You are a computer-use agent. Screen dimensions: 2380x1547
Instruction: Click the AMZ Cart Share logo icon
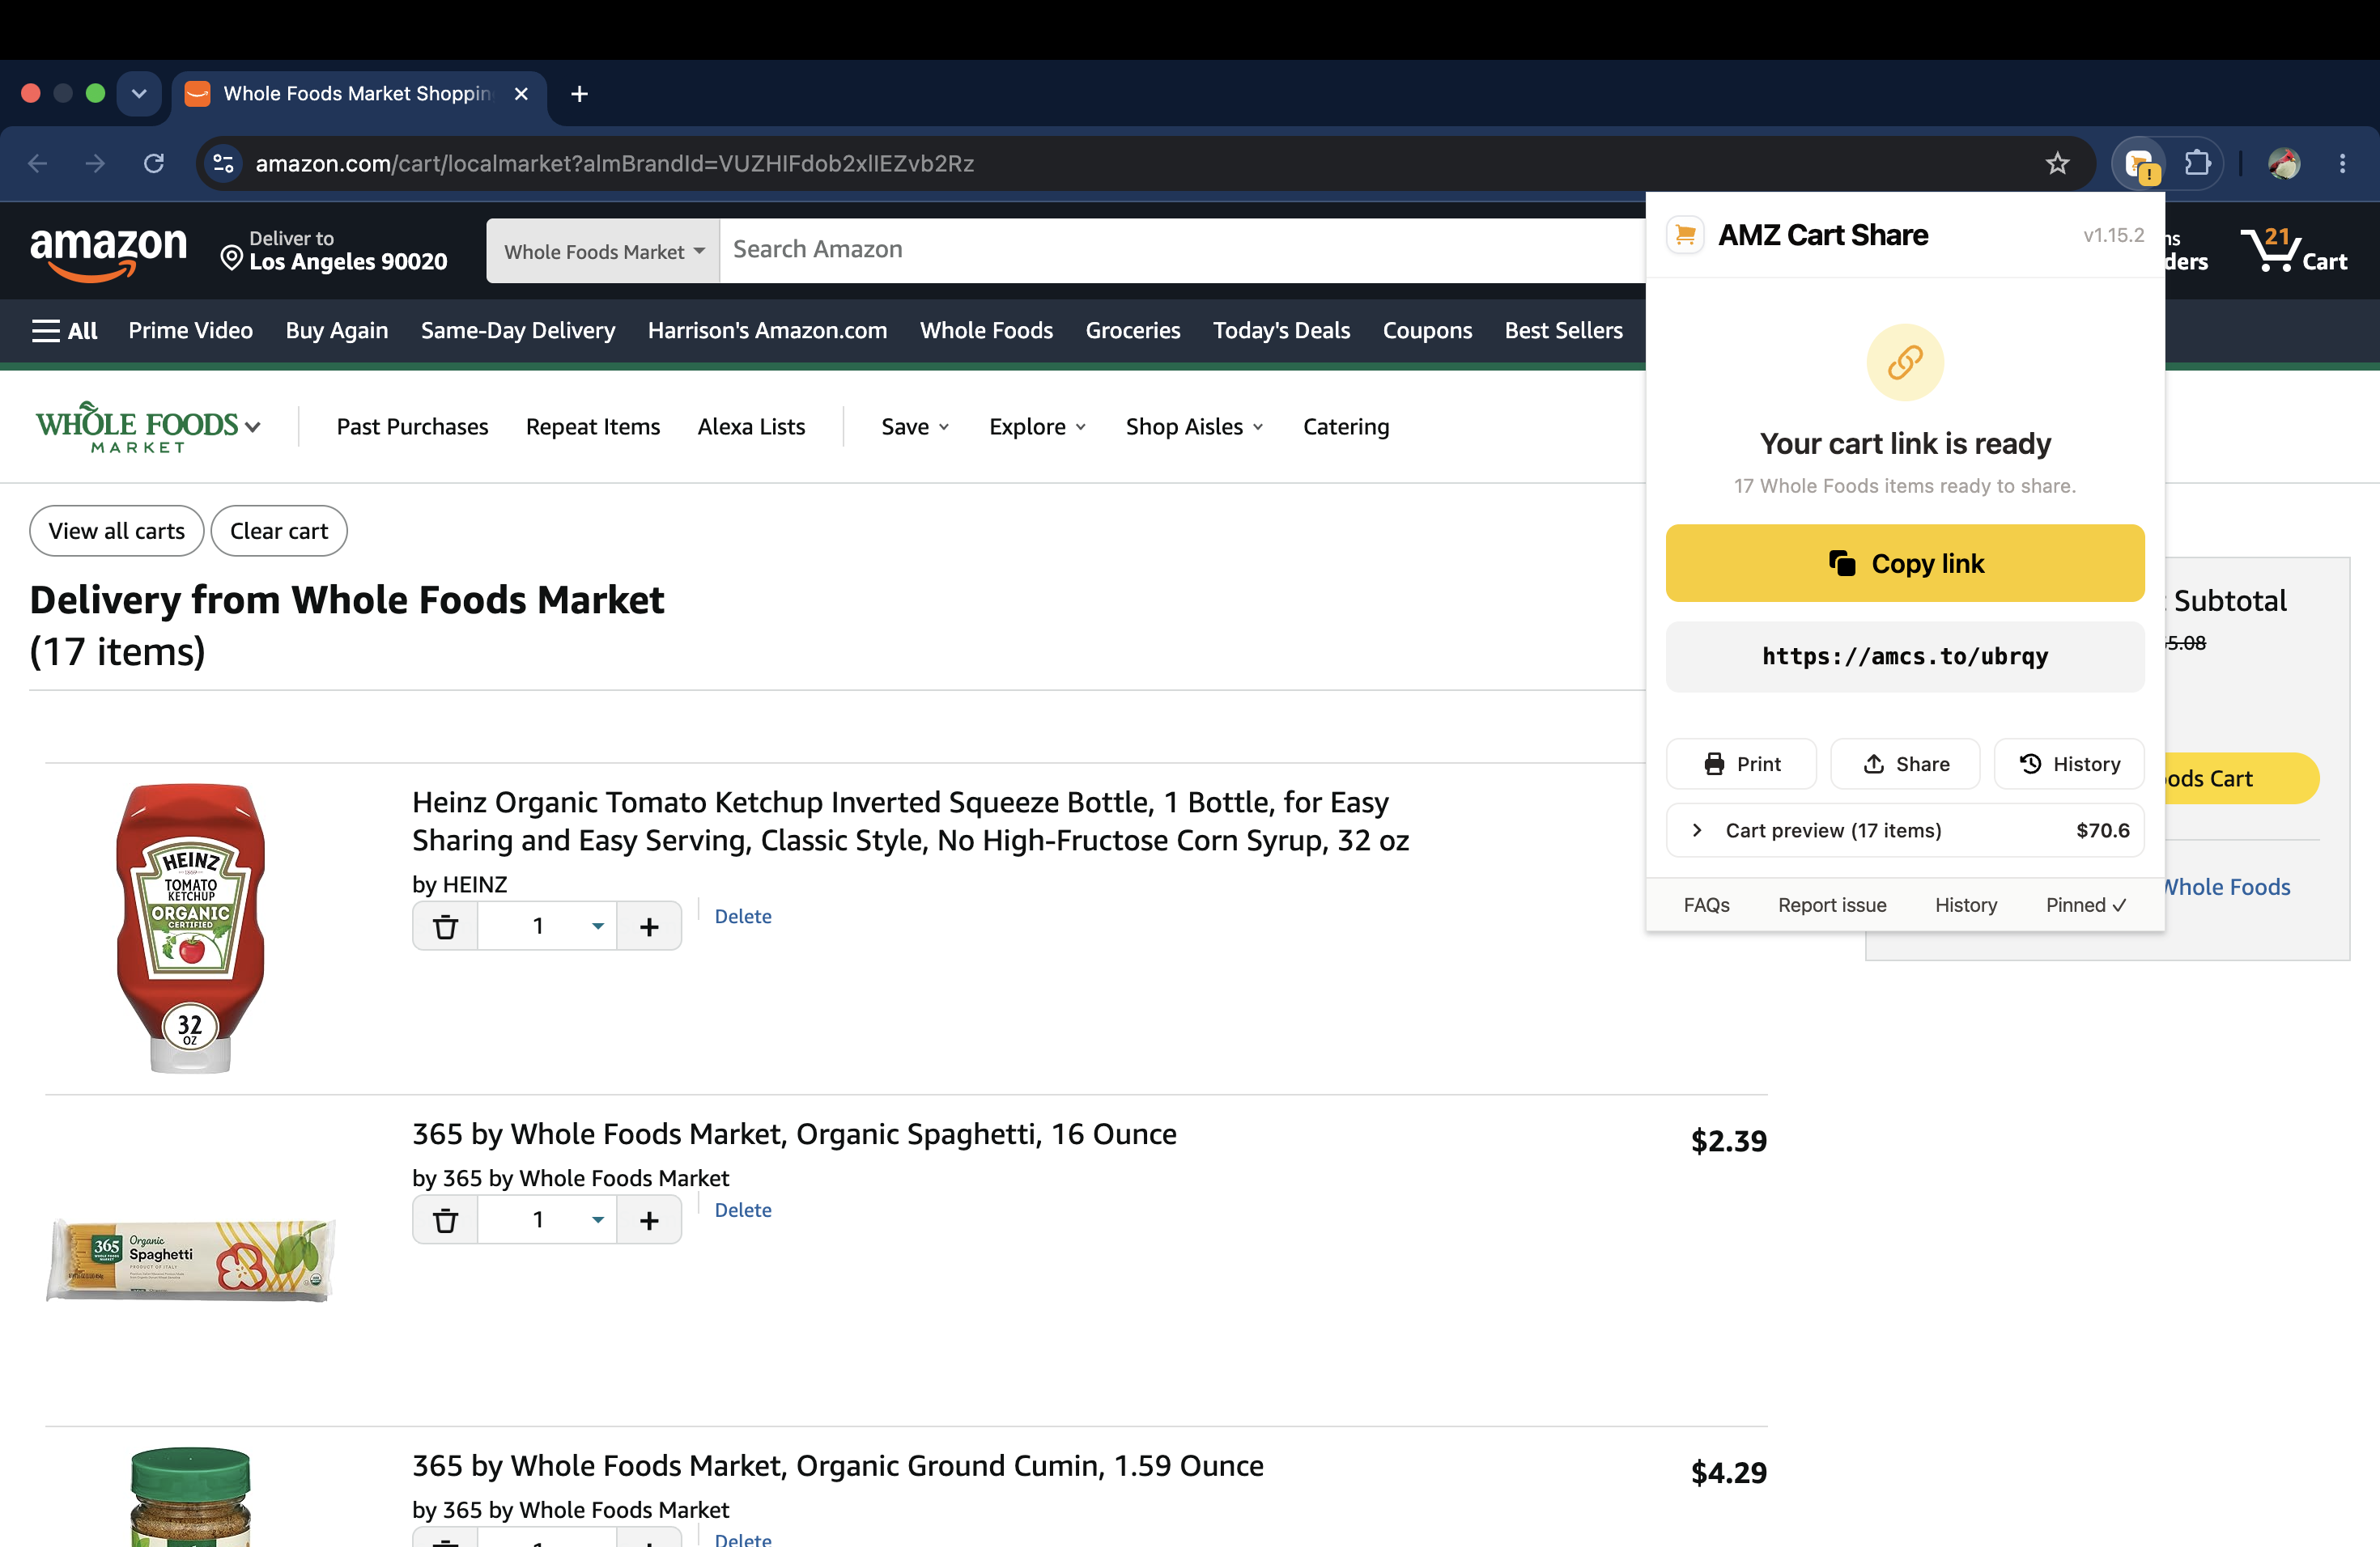tap(1685, 235)
